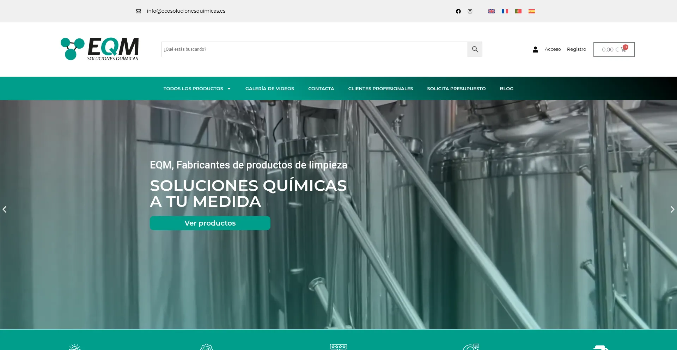Screen dimensions: 677x350
Task: Show previous slide with left arrow
Action: 5,209
